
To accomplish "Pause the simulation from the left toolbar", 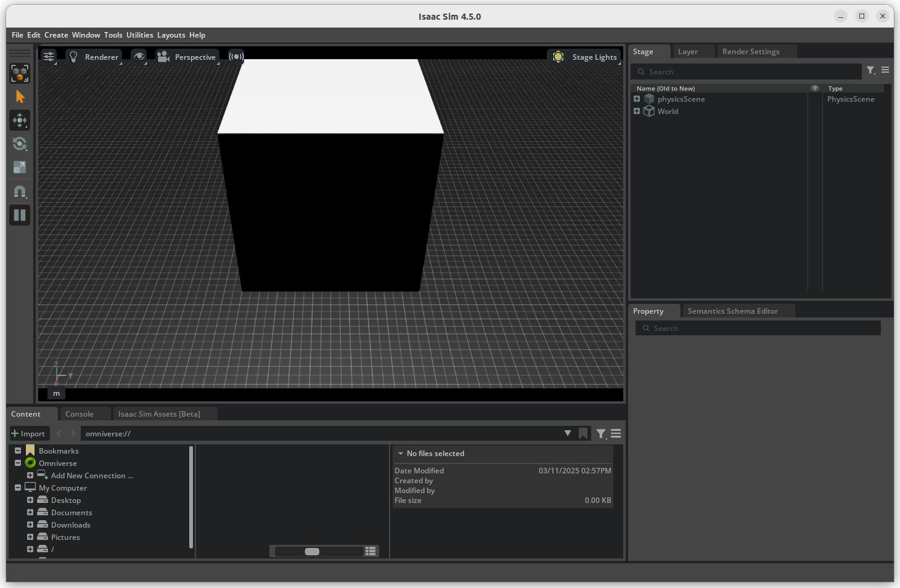I will click(20, 215).
